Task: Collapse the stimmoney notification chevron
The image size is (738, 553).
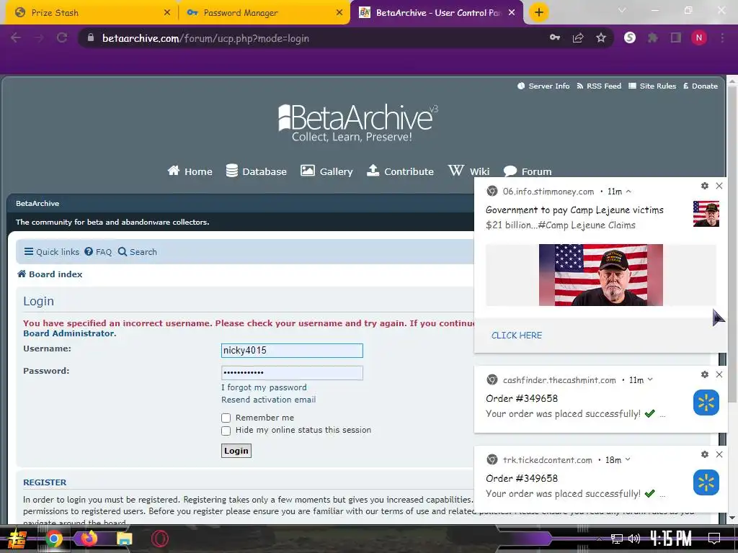Action: point(628,192)
